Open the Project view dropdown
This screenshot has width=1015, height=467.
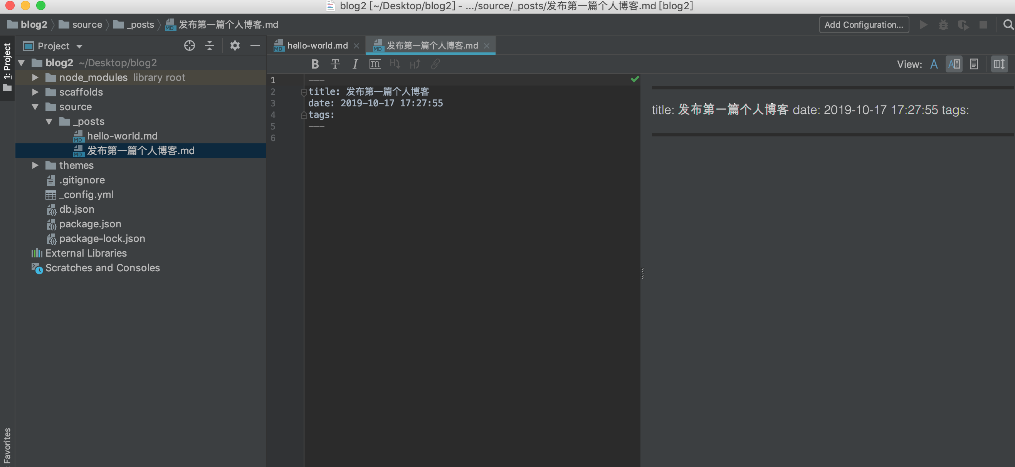[53, 46]
